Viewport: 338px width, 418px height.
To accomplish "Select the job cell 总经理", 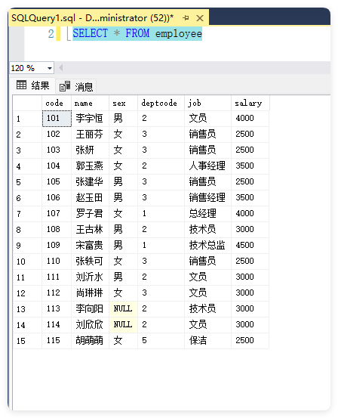I will (207, 213).
